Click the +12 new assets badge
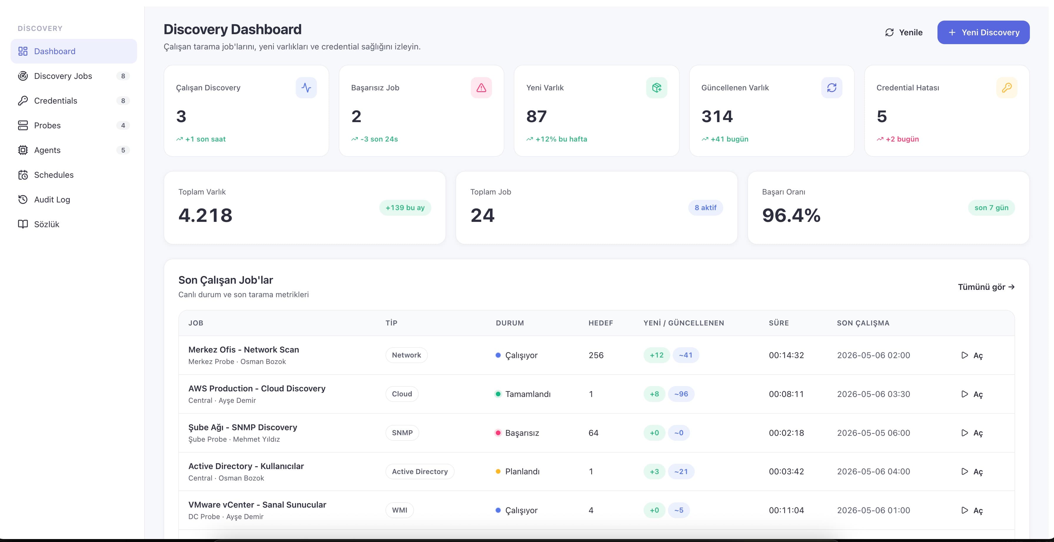The width and height of the screenshot is (1054, 542). point(657,355)
